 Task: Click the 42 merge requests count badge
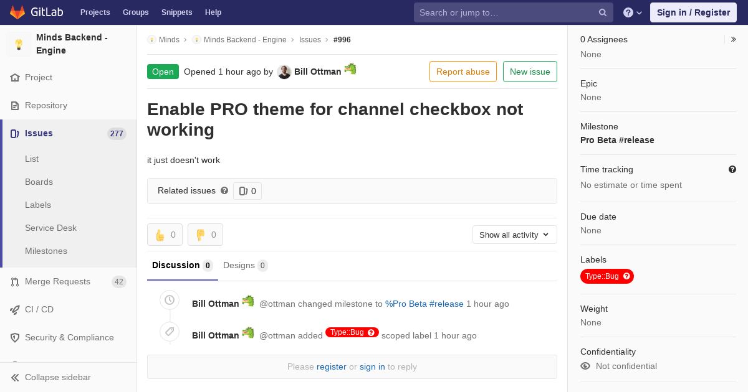(x=118, y=282)
